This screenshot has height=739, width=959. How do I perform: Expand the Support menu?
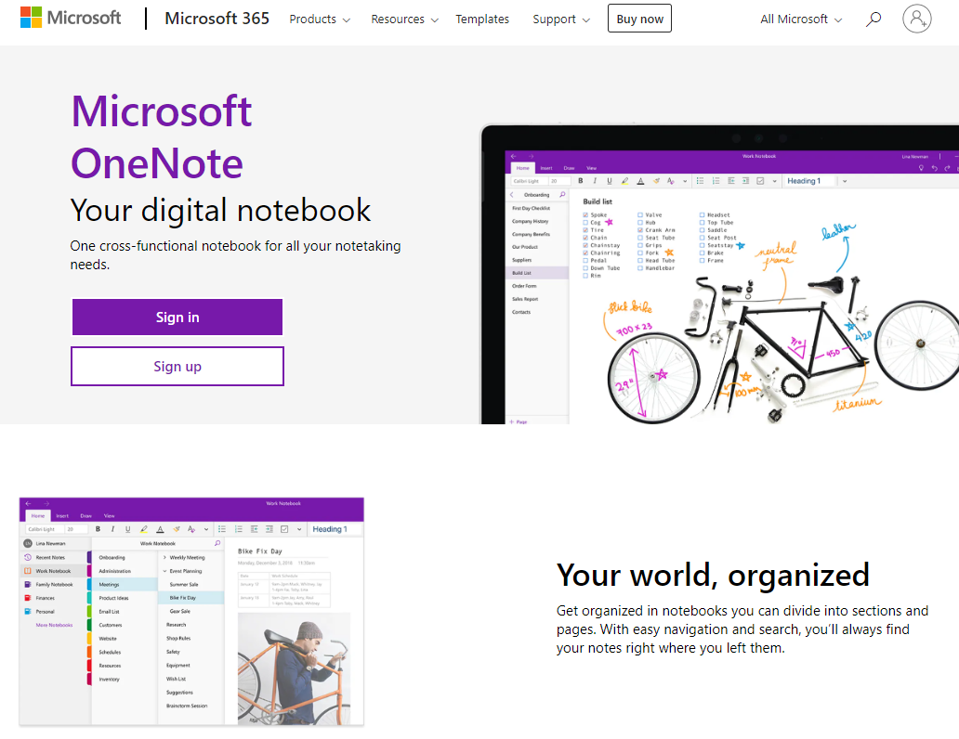click(561, 19)
